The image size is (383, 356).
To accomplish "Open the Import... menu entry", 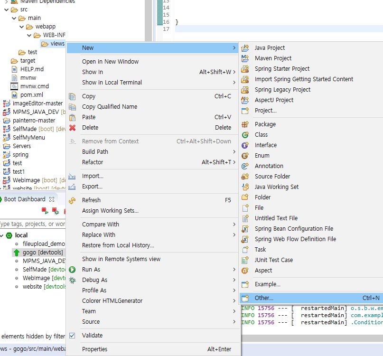I will (93, 176).
